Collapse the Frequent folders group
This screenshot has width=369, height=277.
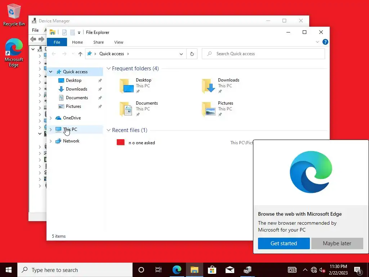[108, 69]
